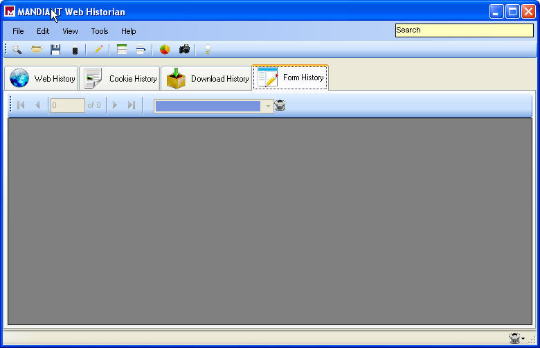Image resolution: width=540 pixels, height=348 pixels.
Task: Open the View menu
Action: click(x=70, y=31)
